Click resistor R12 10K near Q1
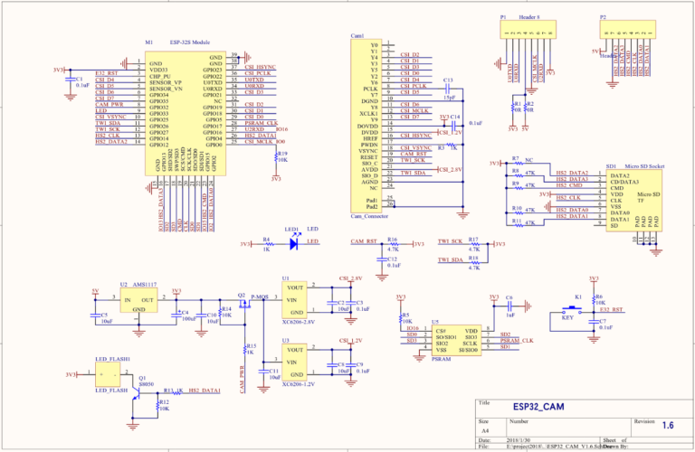Viewport: 695px width, 452px height. click(157, 406)
